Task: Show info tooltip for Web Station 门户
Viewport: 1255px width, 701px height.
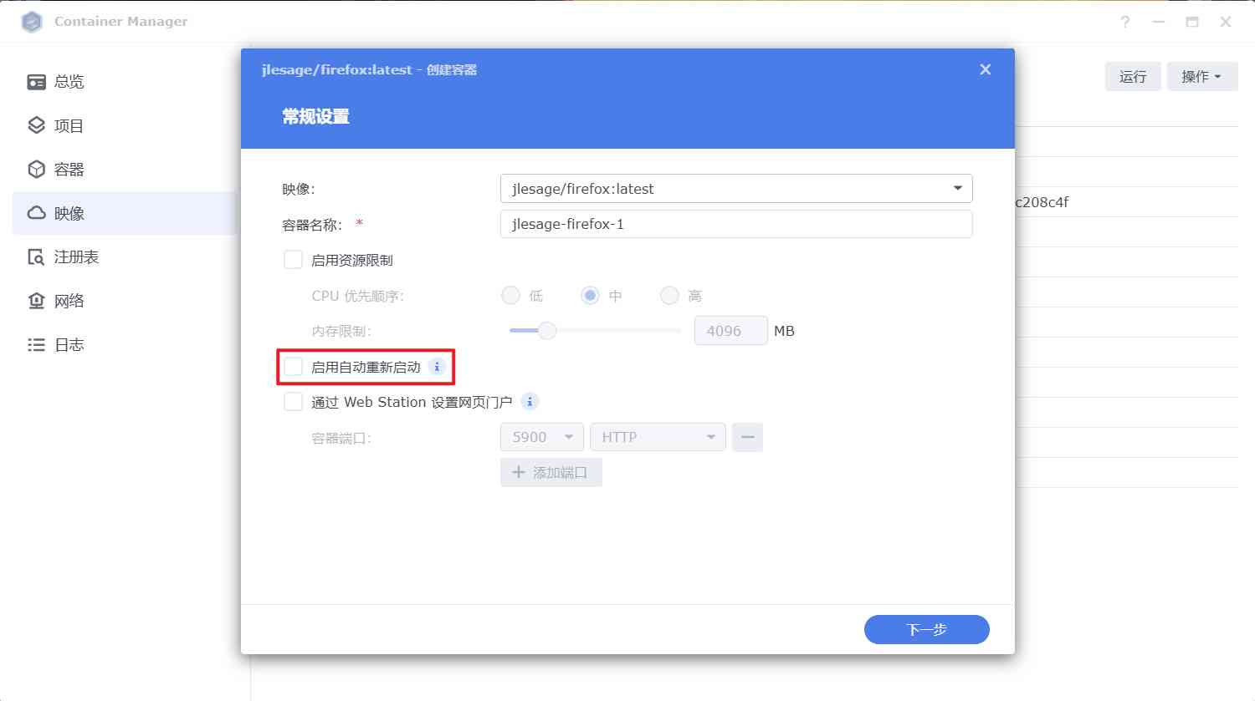Action: pyautogui.click(x=530, y=402)
